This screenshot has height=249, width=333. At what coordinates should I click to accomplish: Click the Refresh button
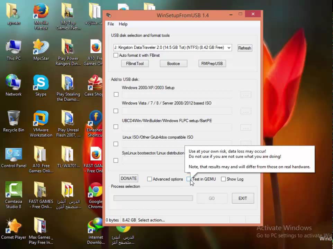click(245, 48)
